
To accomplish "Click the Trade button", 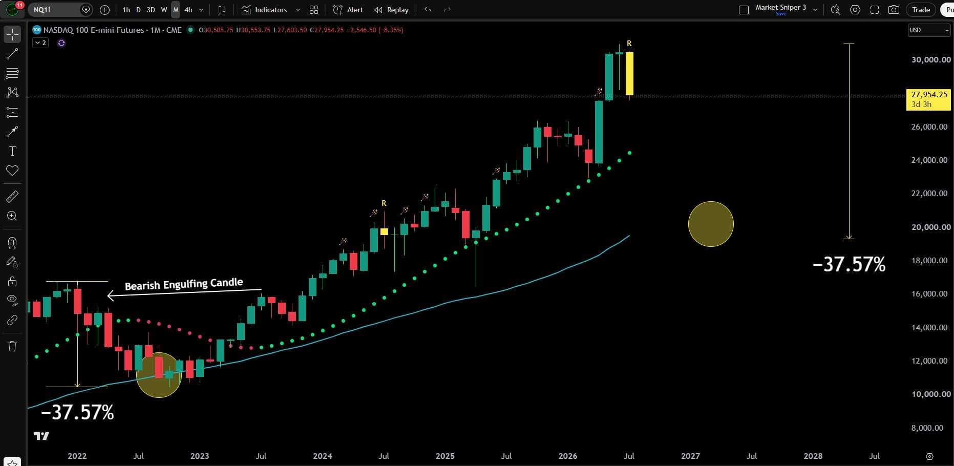I will click(921, 10).
